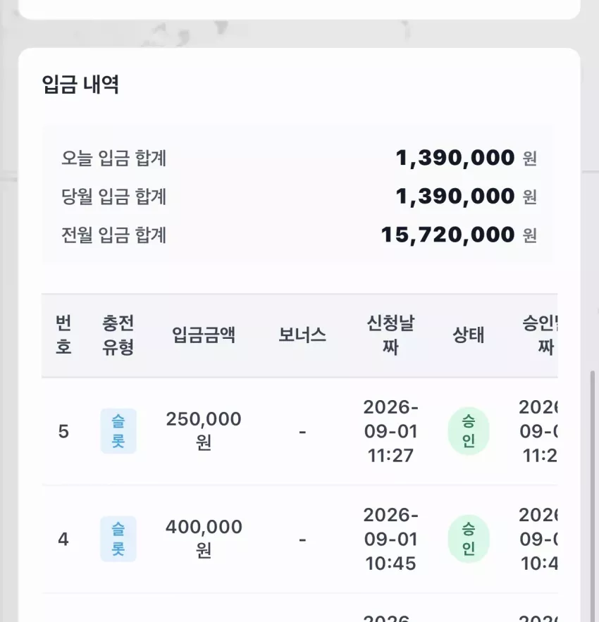Click the 2026-09-01 11:27 request date

[x=390, y=431]
